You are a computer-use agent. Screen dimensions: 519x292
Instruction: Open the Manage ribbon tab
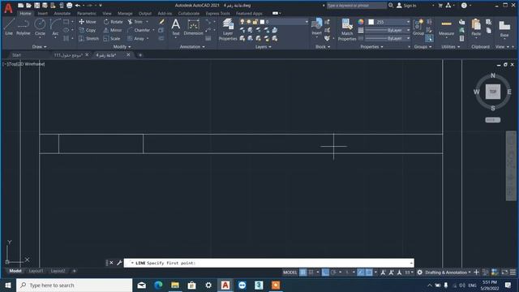pyautogui.click(x=125, y=14)
